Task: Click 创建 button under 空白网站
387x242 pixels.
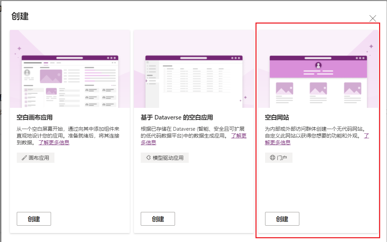Action: 282,219
